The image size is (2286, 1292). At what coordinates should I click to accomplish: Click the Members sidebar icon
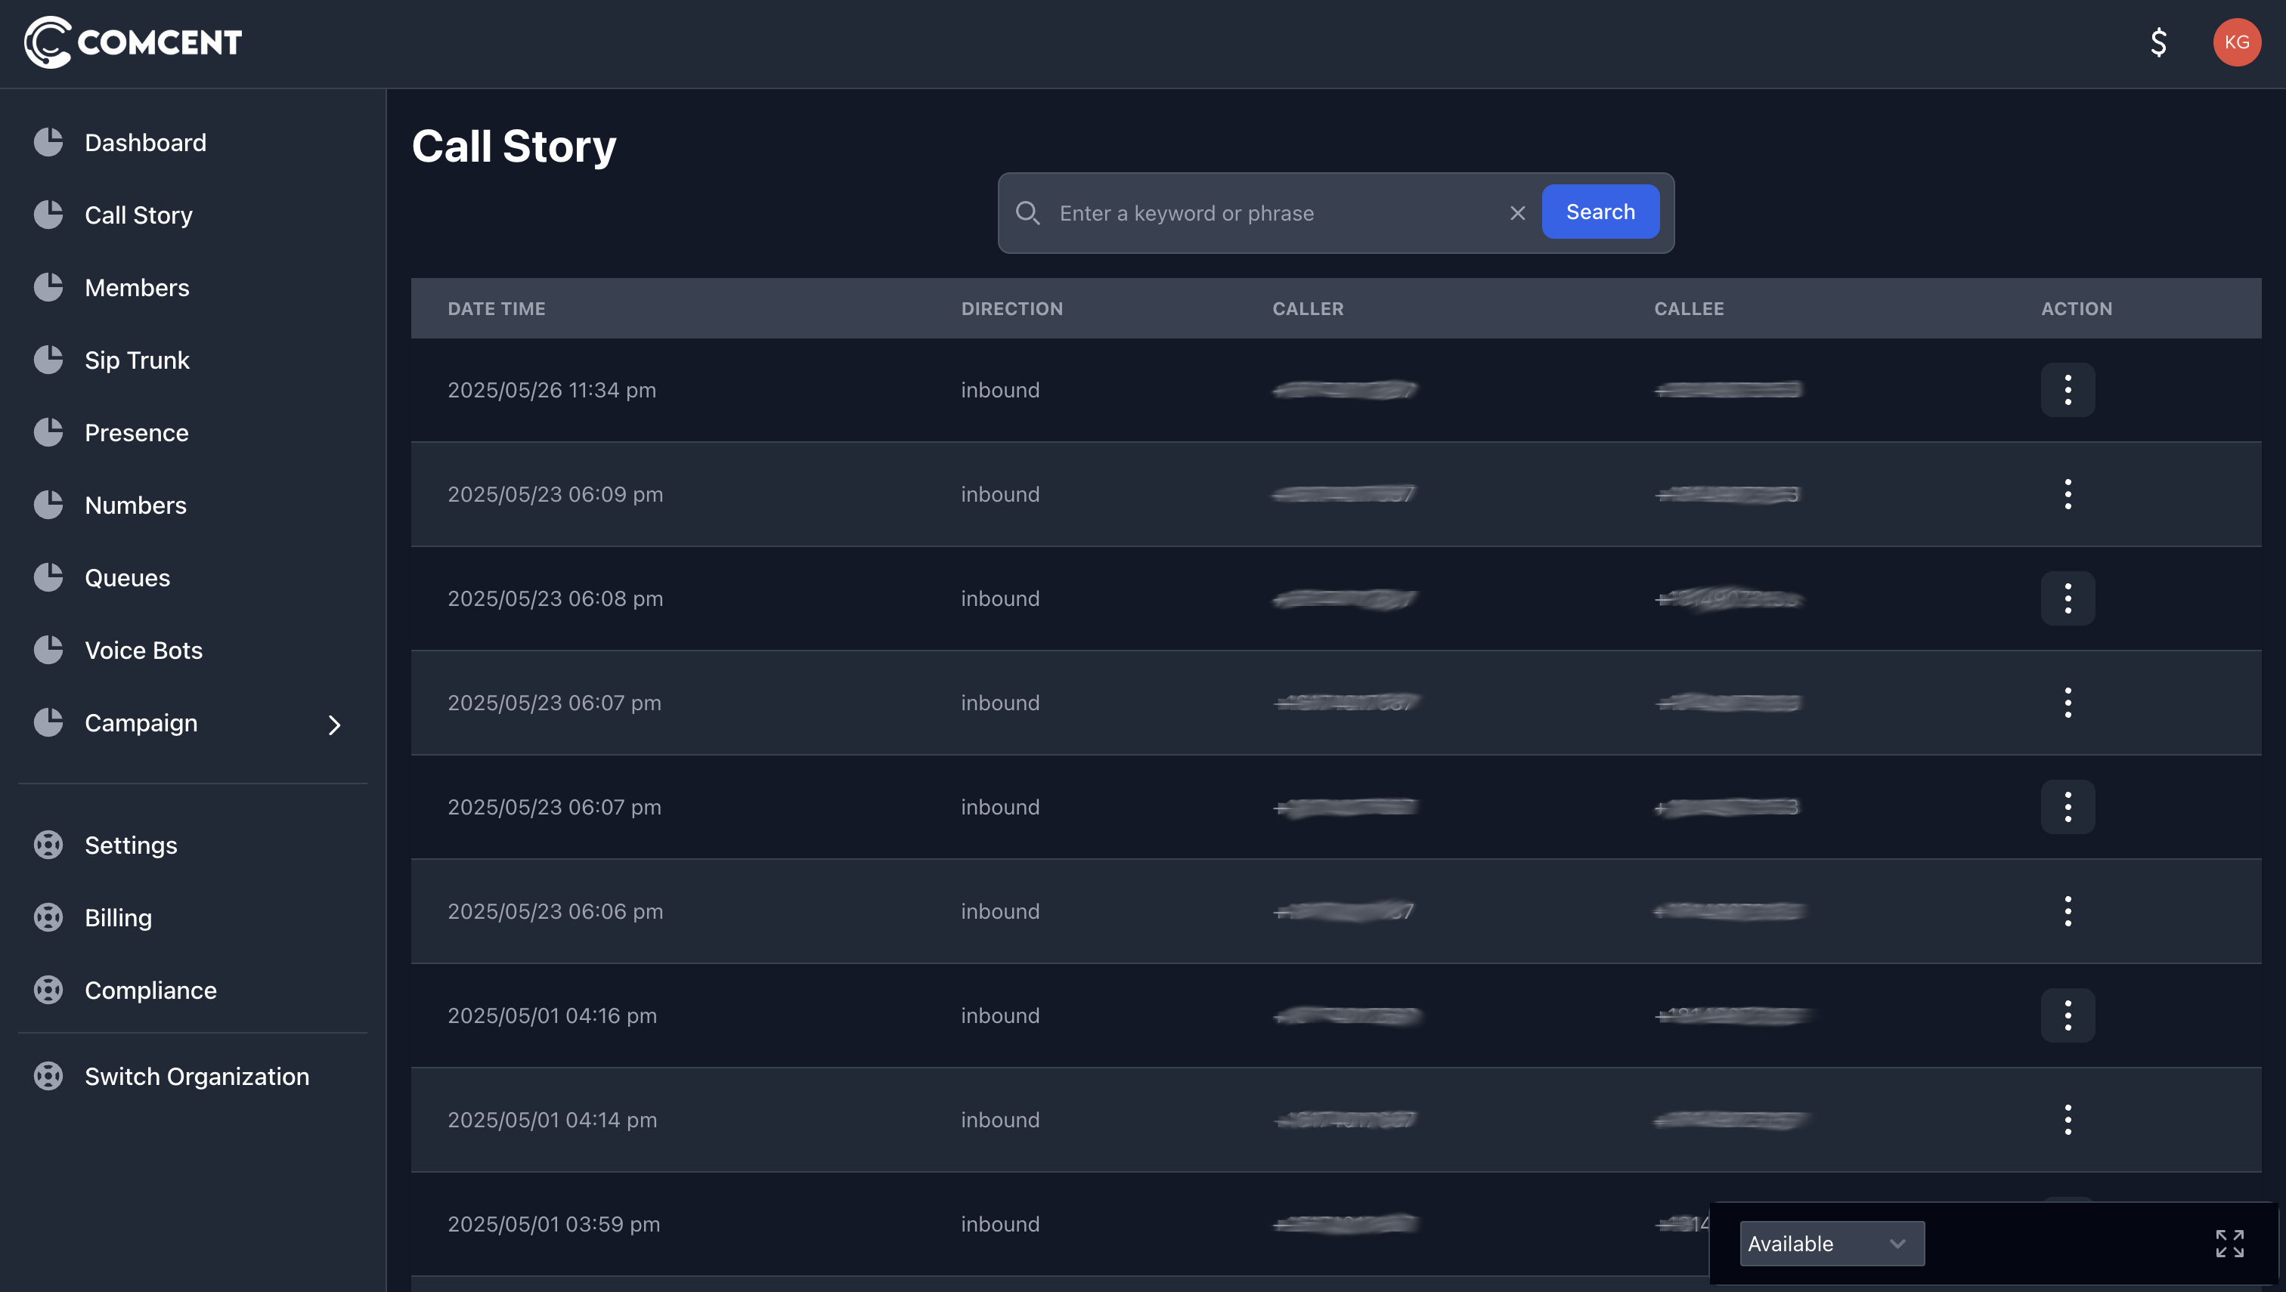48,288
